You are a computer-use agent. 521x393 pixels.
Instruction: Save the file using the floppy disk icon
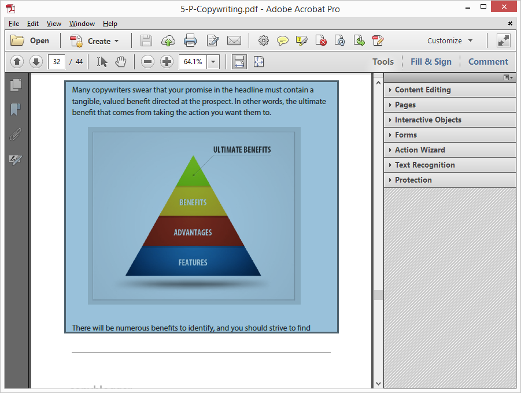pyautogui.click(x=146, y=41)
